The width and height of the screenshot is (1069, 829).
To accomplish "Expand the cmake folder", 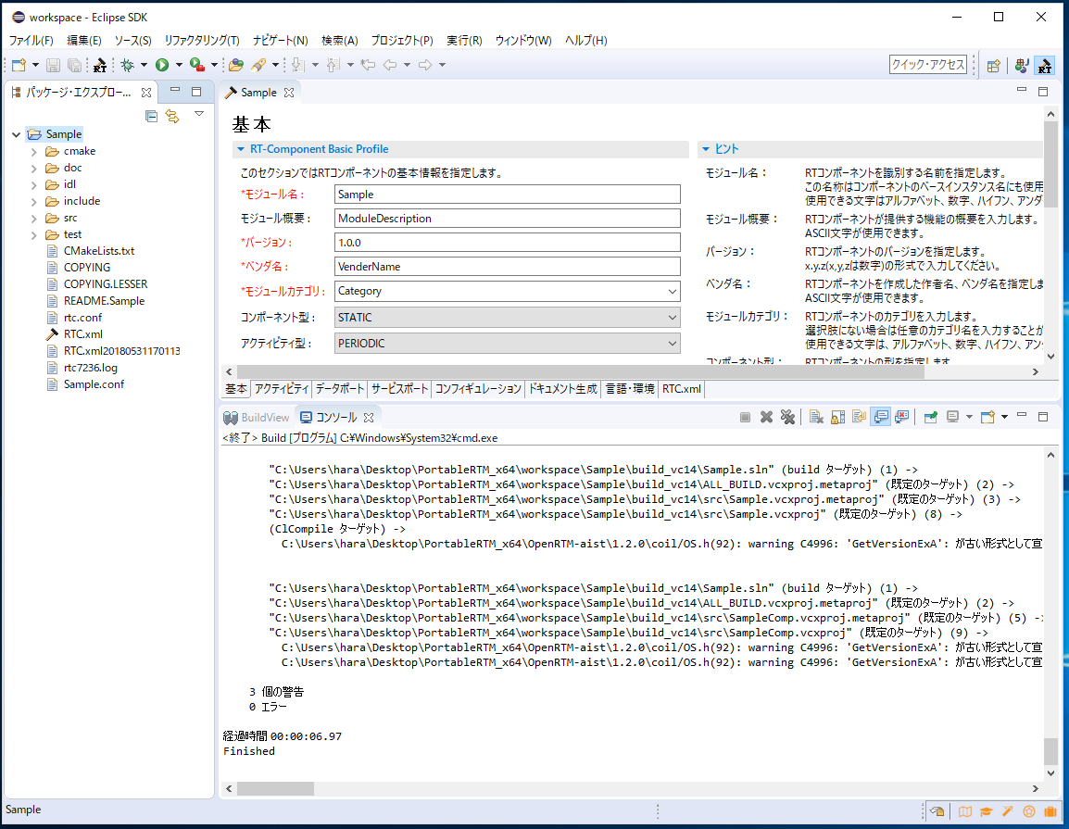I will (x=34, y=151).
